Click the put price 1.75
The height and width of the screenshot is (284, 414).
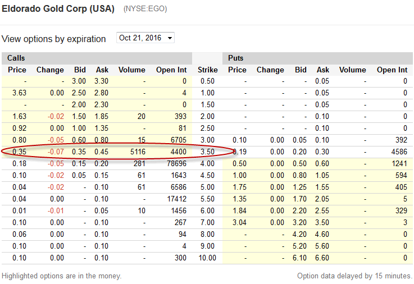[239, 187]
